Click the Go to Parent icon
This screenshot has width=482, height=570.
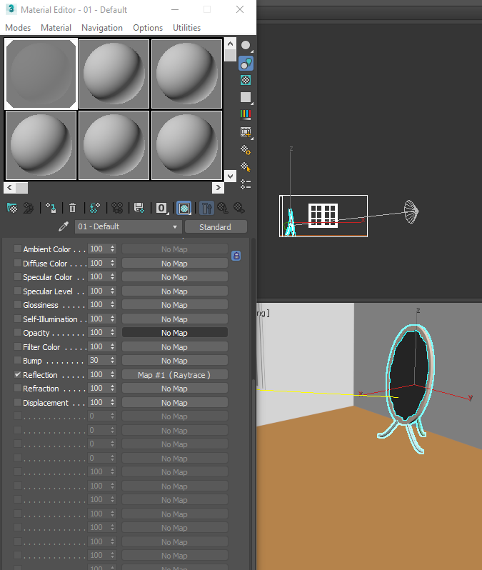pos(223,208)
